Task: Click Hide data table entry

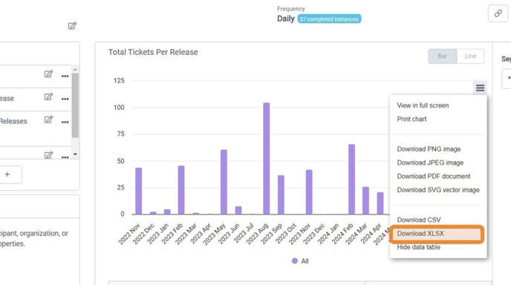Action: point(418,248)
